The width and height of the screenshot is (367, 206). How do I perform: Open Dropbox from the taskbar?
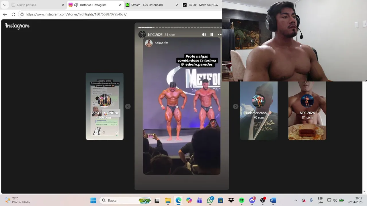coord(231,200)
